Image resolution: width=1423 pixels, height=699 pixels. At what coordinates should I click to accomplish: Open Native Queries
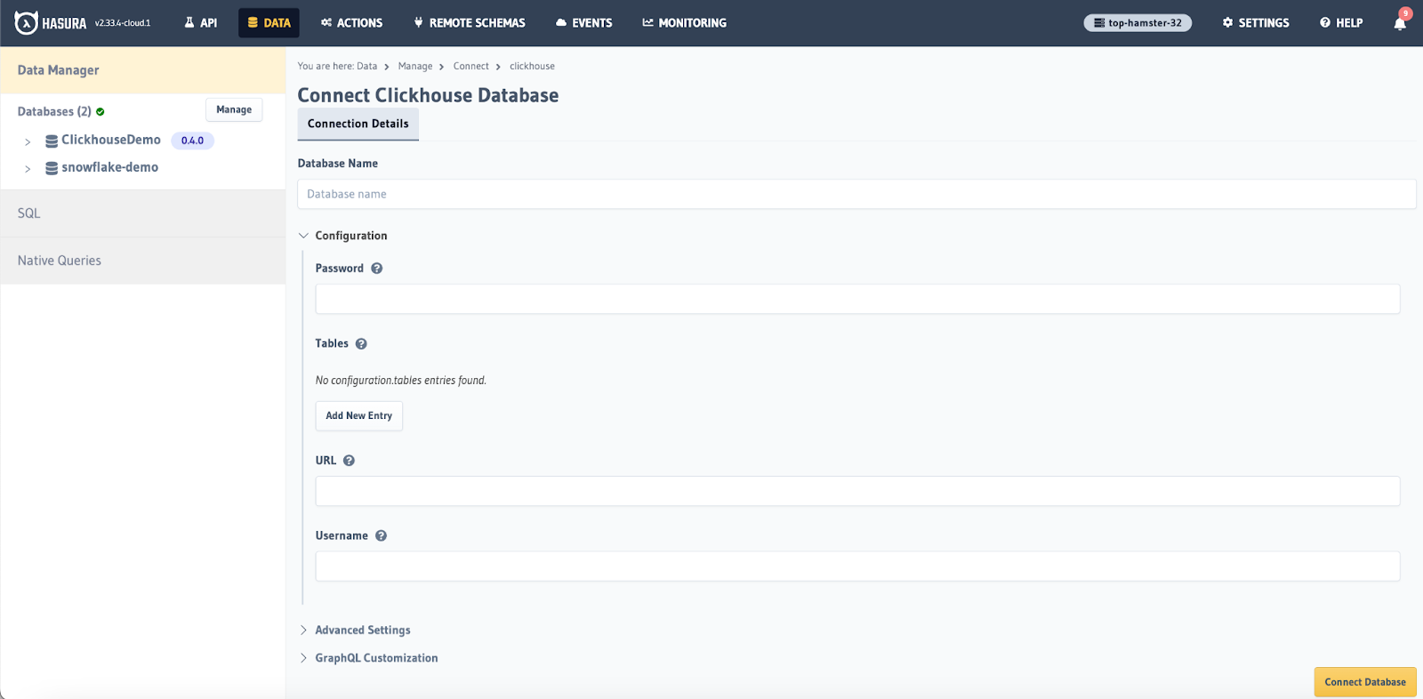coord(143,261)
